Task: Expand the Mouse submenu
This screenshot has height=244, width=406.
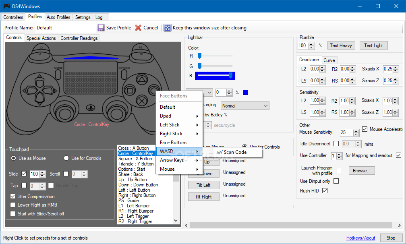Action: tap(179, 169)
